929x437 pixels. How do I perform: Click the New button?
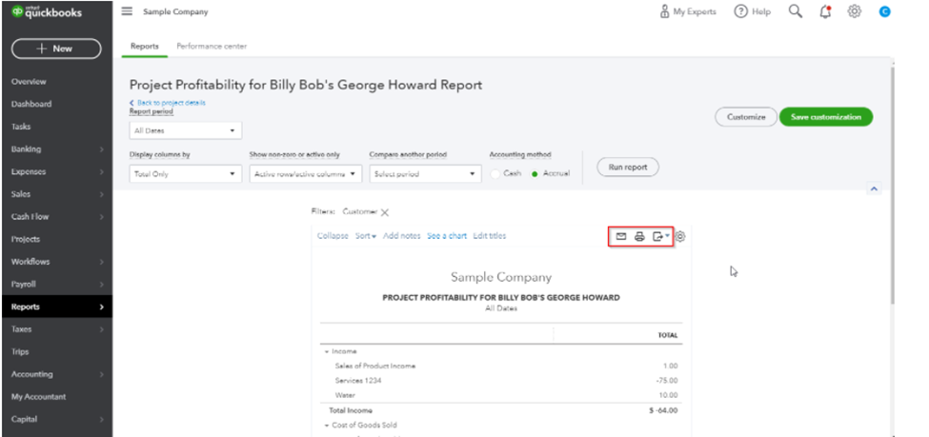56,49
